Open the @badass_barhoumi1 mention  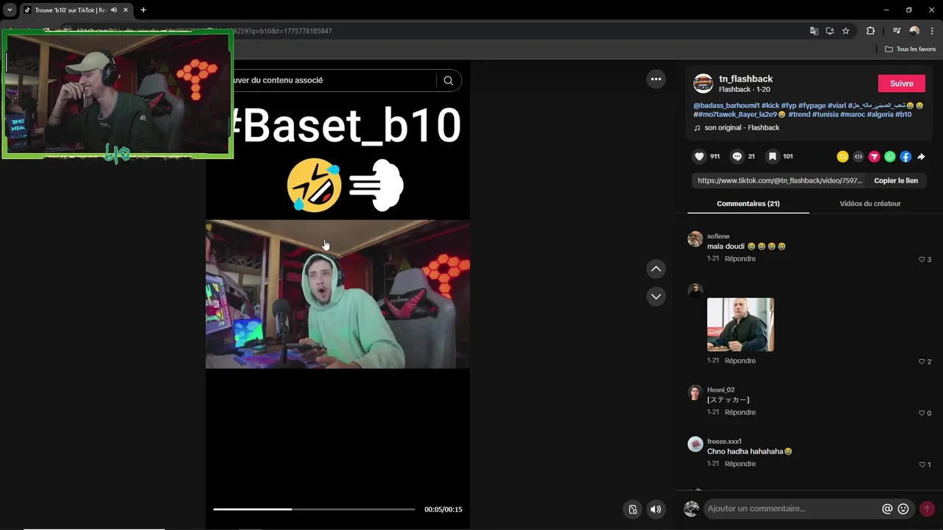point(726,105)
